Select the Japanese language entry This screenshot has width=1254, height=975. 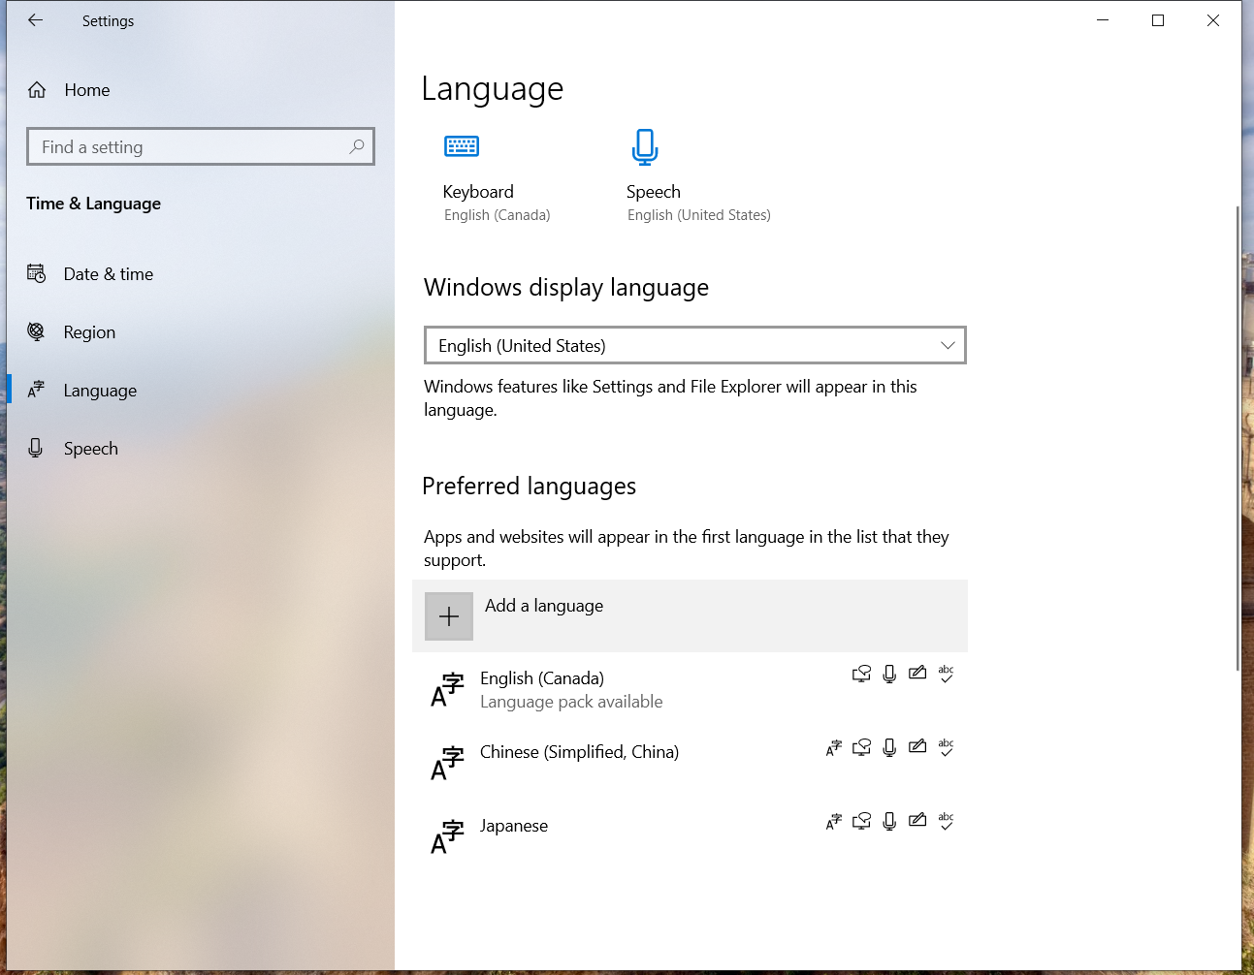tap(514, 827)
